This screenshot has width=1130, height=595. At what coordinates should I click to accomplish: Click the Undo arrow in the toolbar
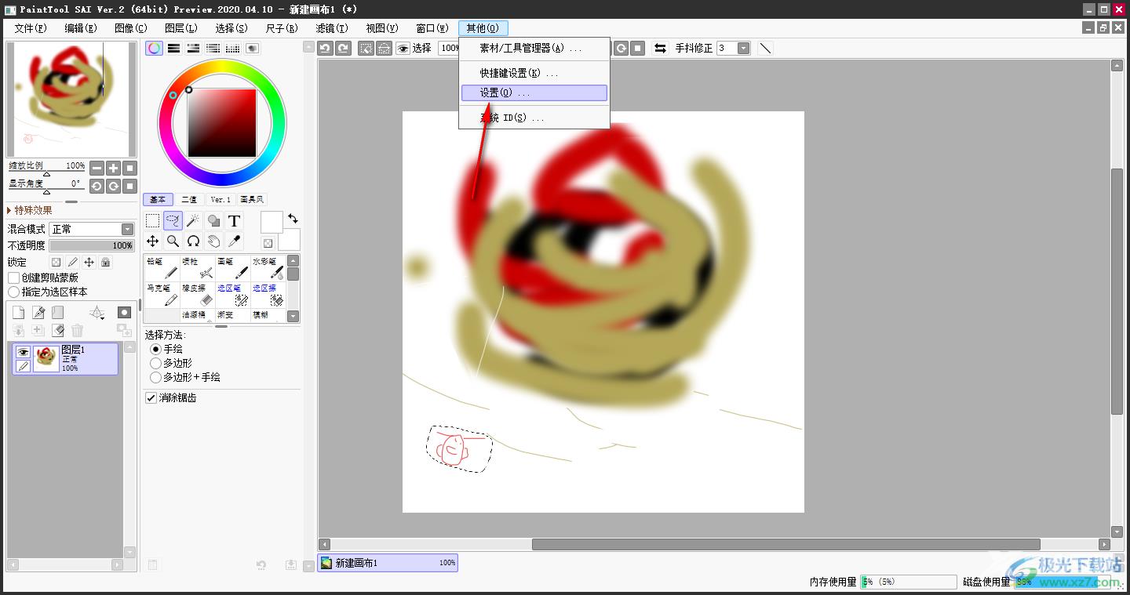tap(325, 48)
